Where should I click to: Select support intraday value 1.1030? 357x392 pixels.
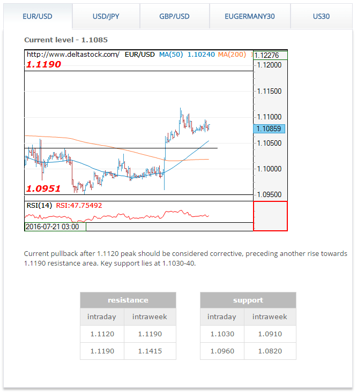[x=222, y=334]
